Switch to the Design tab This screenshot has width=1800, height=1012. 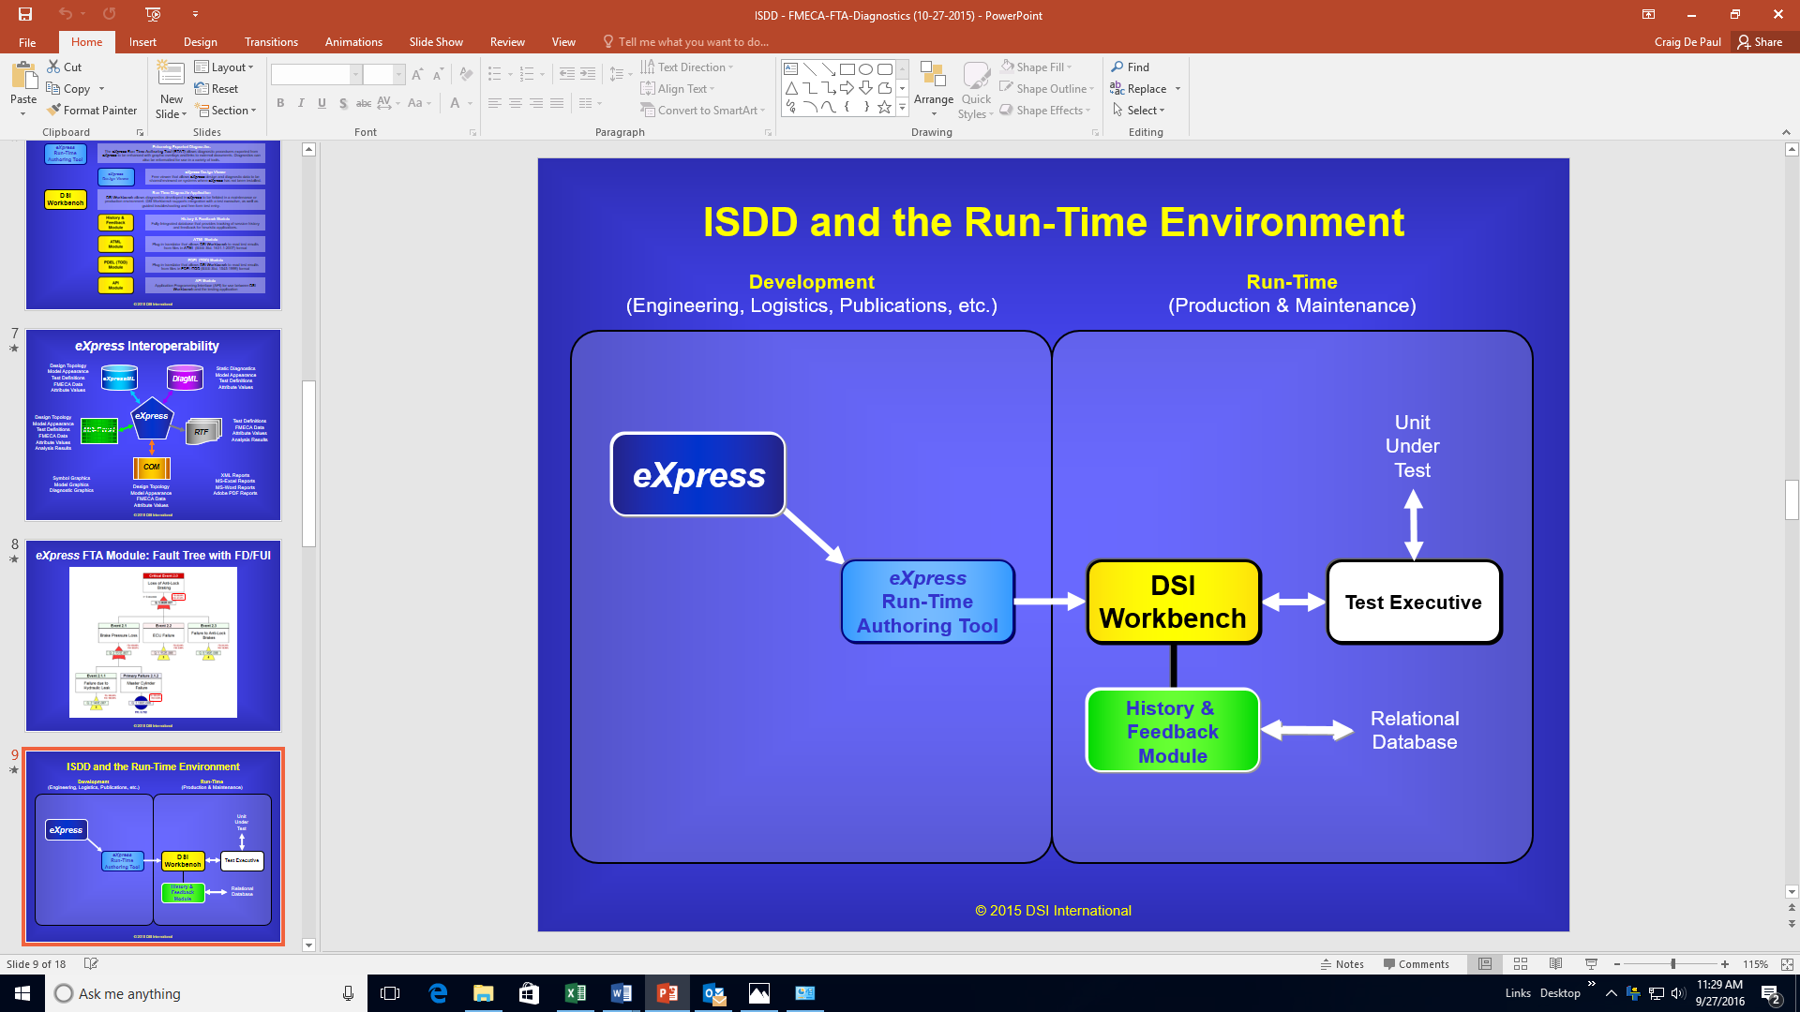click(200, 42)
